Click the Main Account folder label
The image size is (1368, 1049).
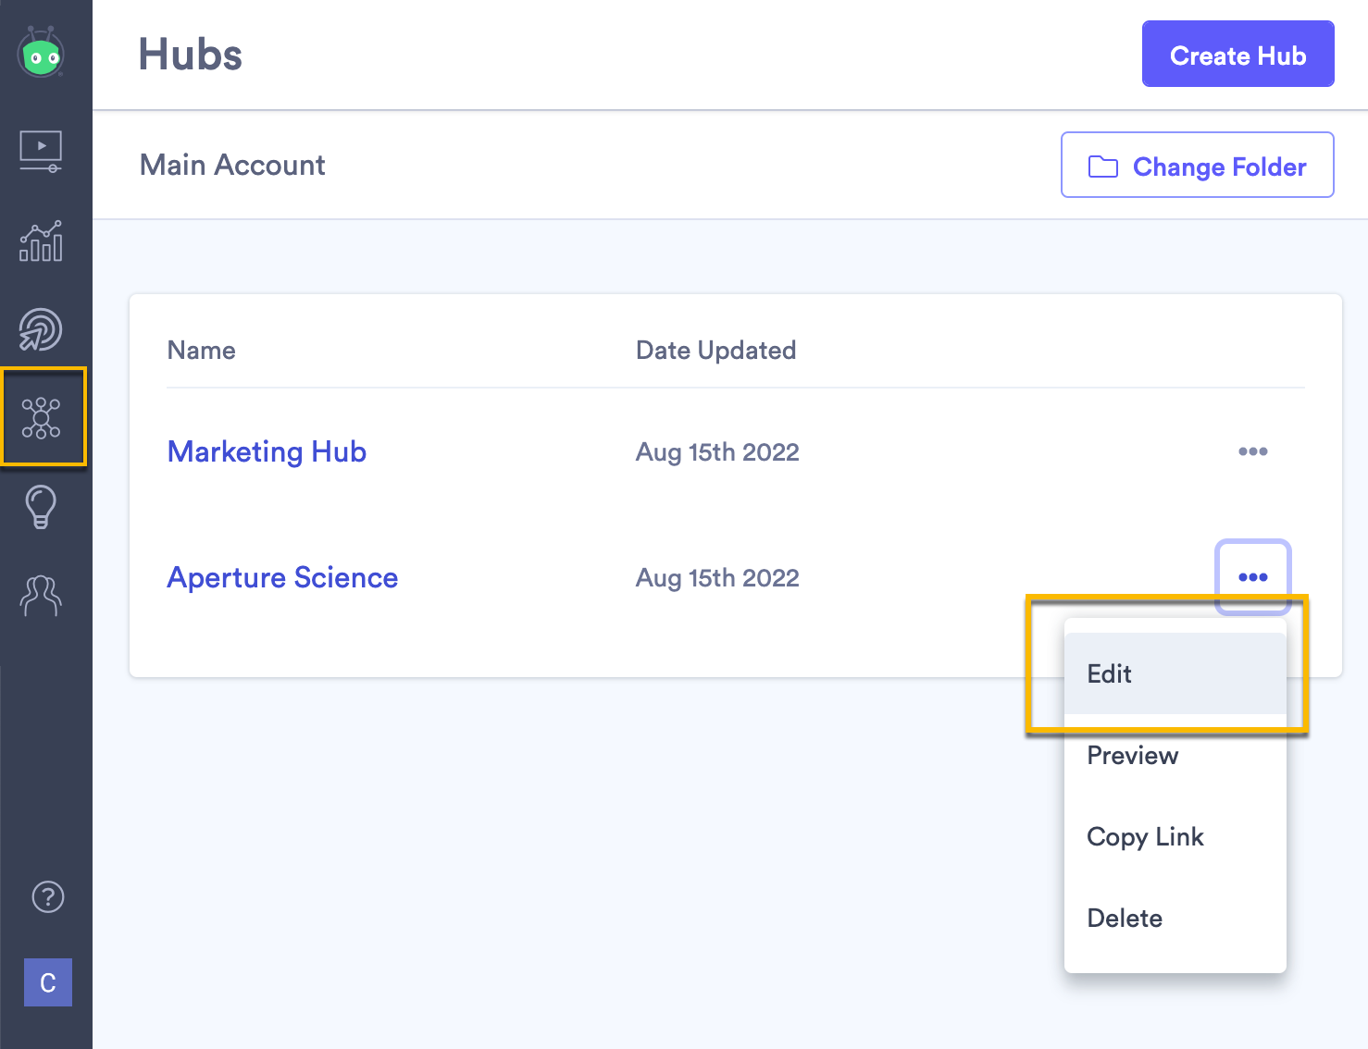pyautogui.click(x=232, y=165)
